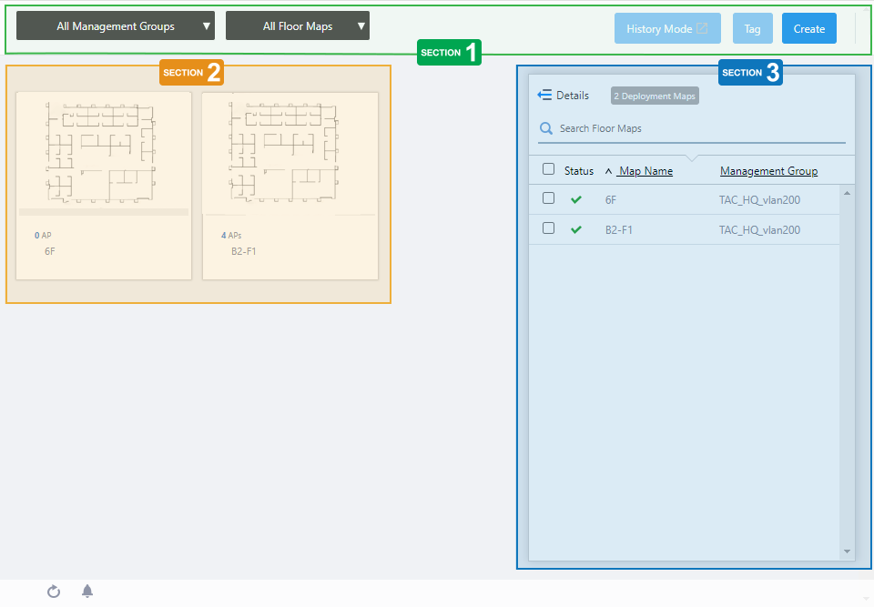Click the search magnifier icon
This screenshot has width=874, height=607.
tap(546, 128)
